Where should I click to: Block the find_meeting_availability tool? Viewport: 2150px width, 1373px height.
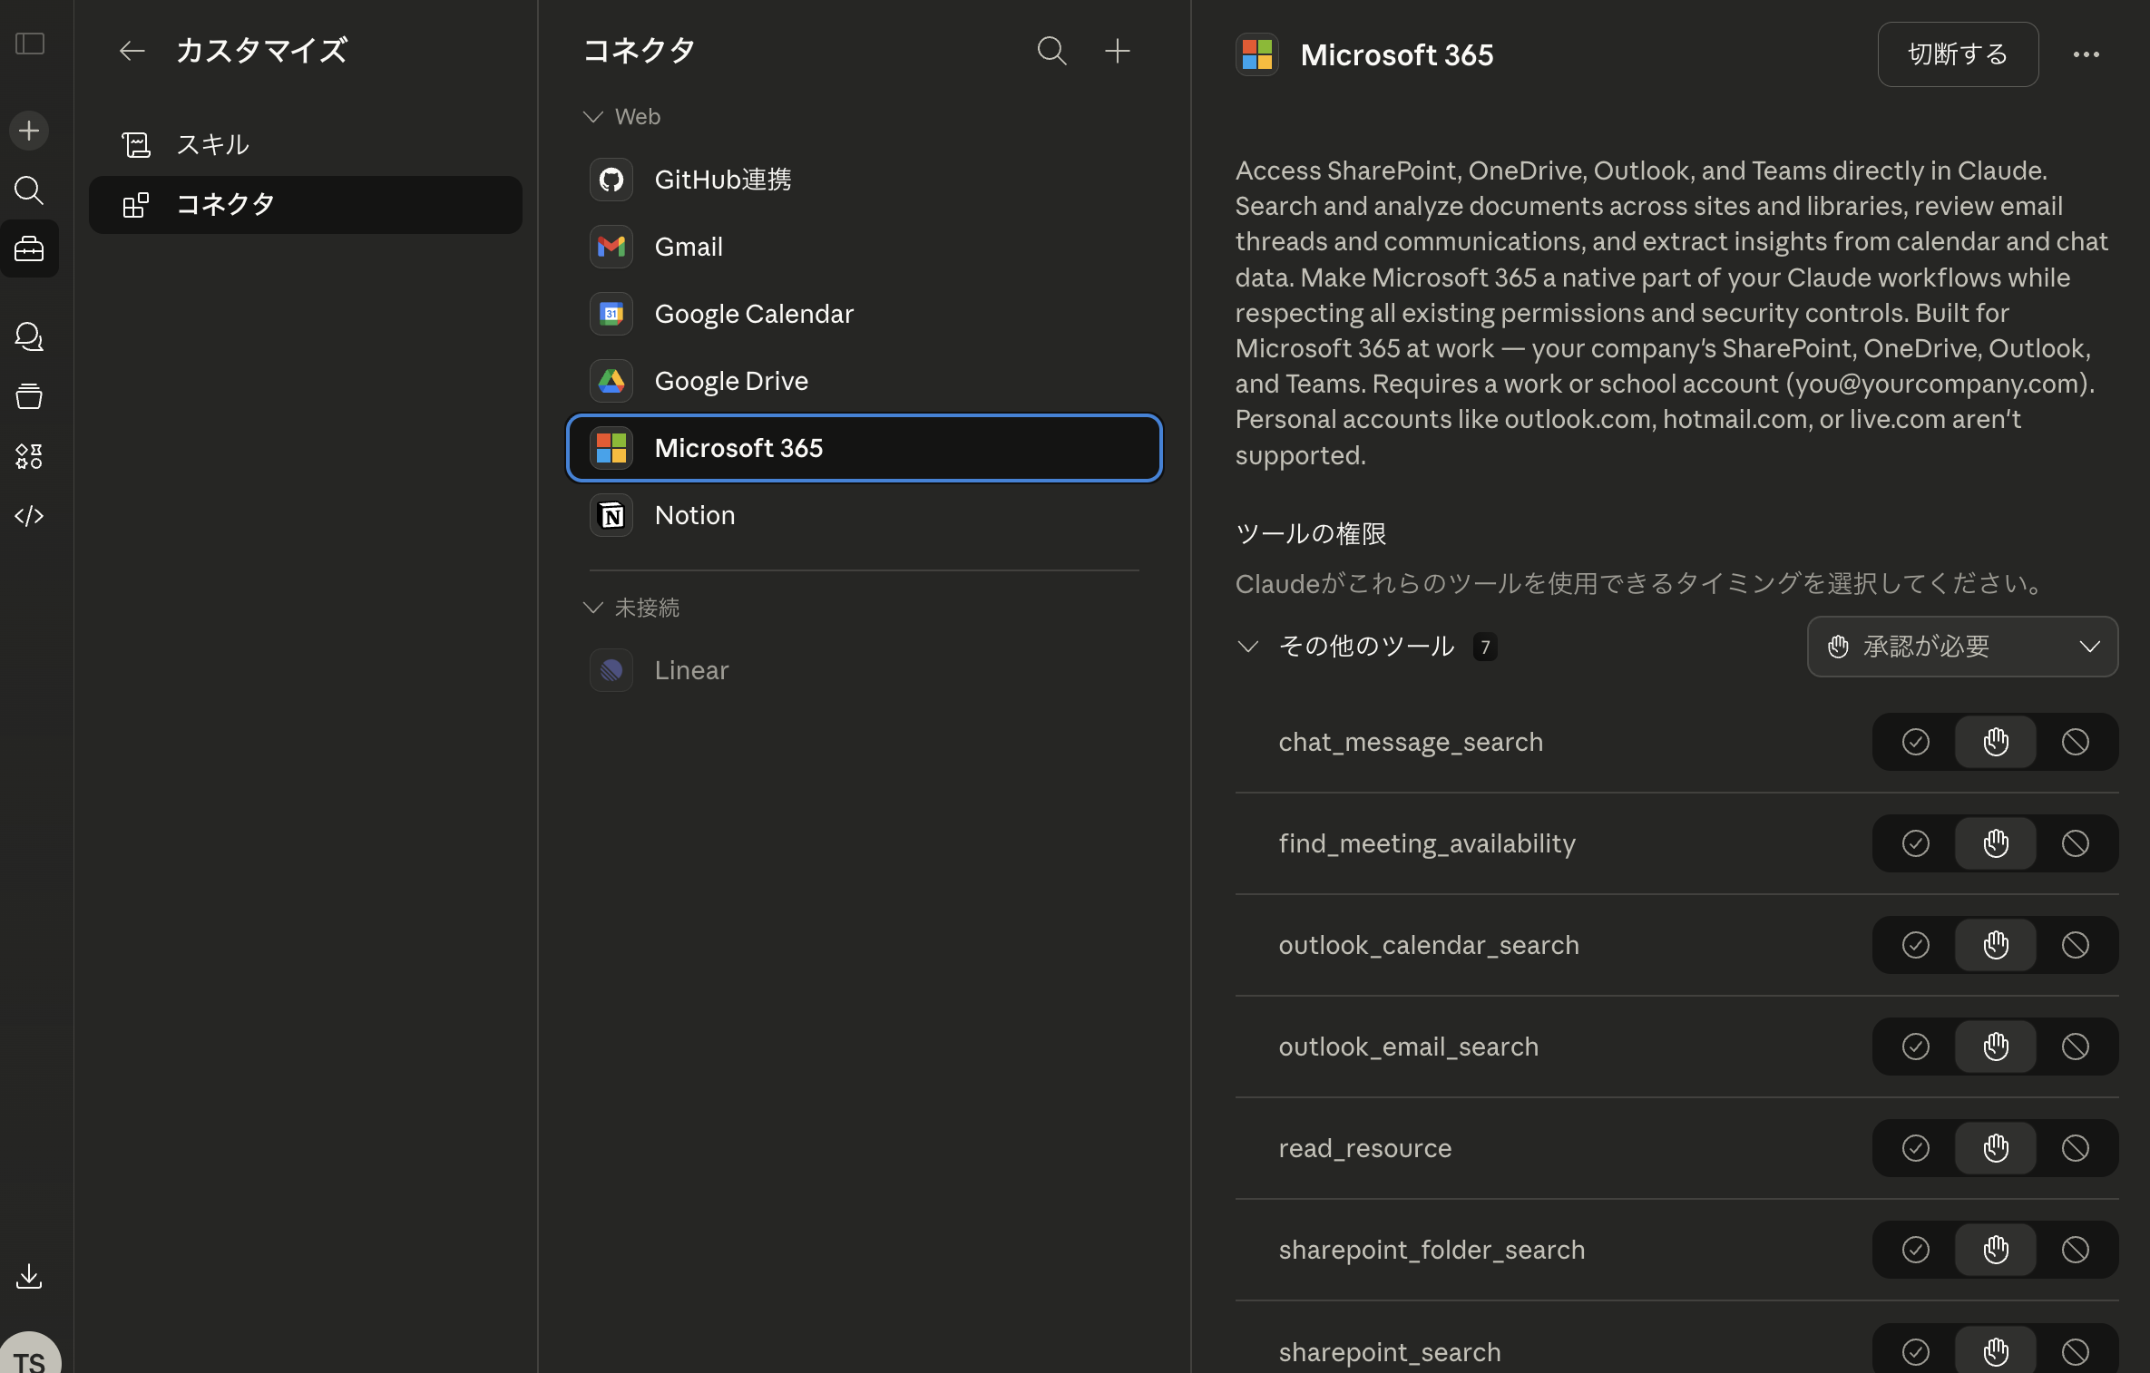coord(2075,843)
